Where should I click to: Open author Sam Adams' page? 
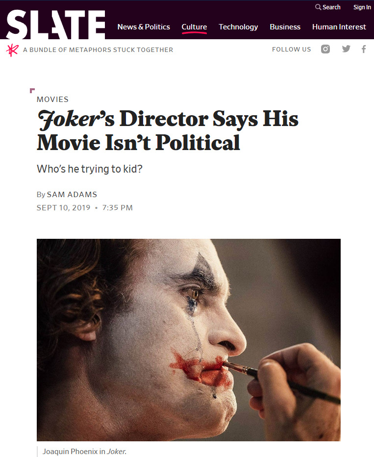click(72, 194)
